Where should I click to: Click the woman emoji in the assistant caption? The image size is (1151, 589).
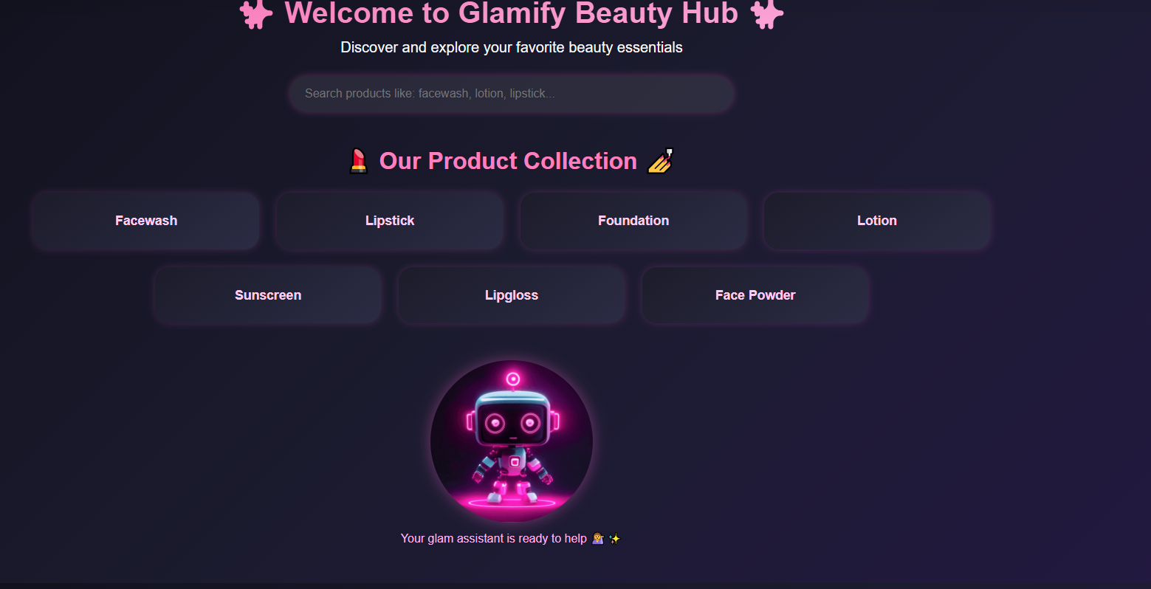point(598,539)
